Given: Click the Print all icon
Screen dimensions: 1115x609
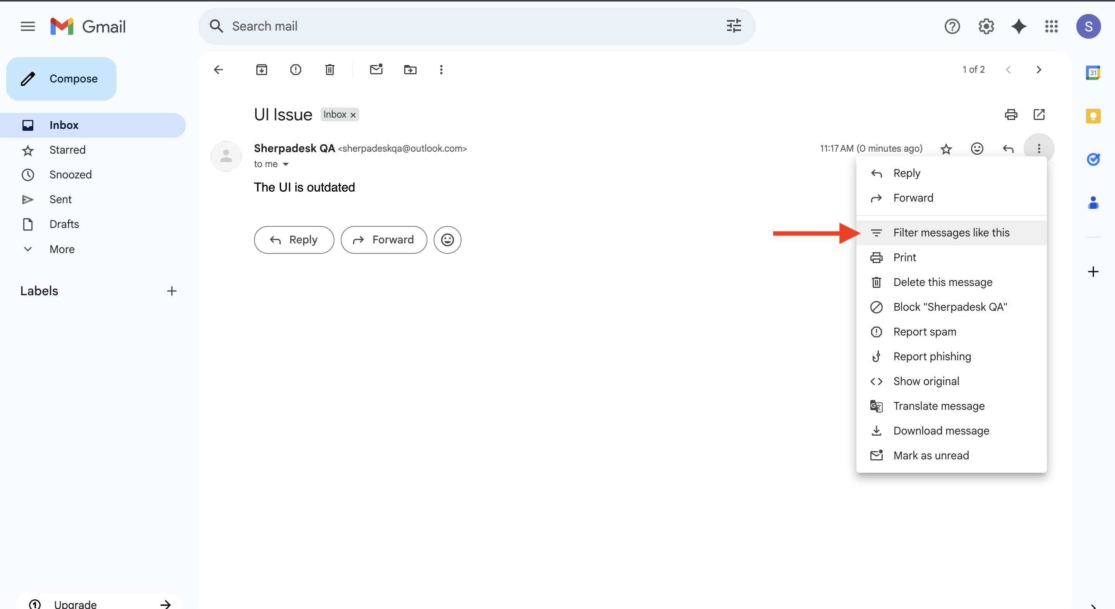Looking at the screenshot, I should pyautogui.click(x=1011, y=115).
